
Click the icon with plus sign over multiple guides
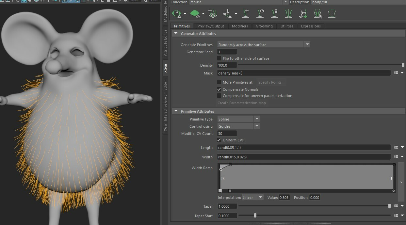coord(213,14)
